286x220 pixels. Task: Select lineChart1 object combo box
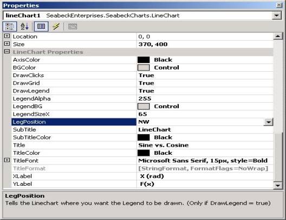[142, 16]
